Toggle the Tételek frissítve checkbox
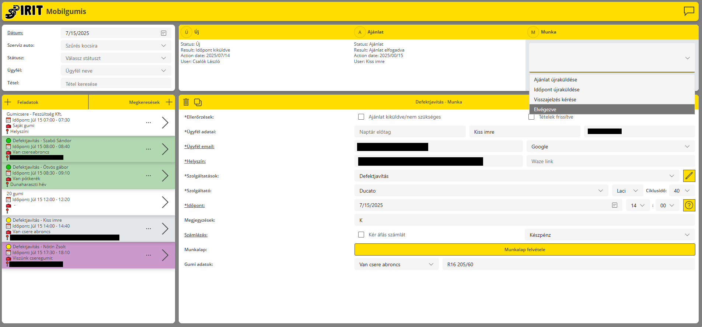The image size is (702, 327). tap(531, 117)
